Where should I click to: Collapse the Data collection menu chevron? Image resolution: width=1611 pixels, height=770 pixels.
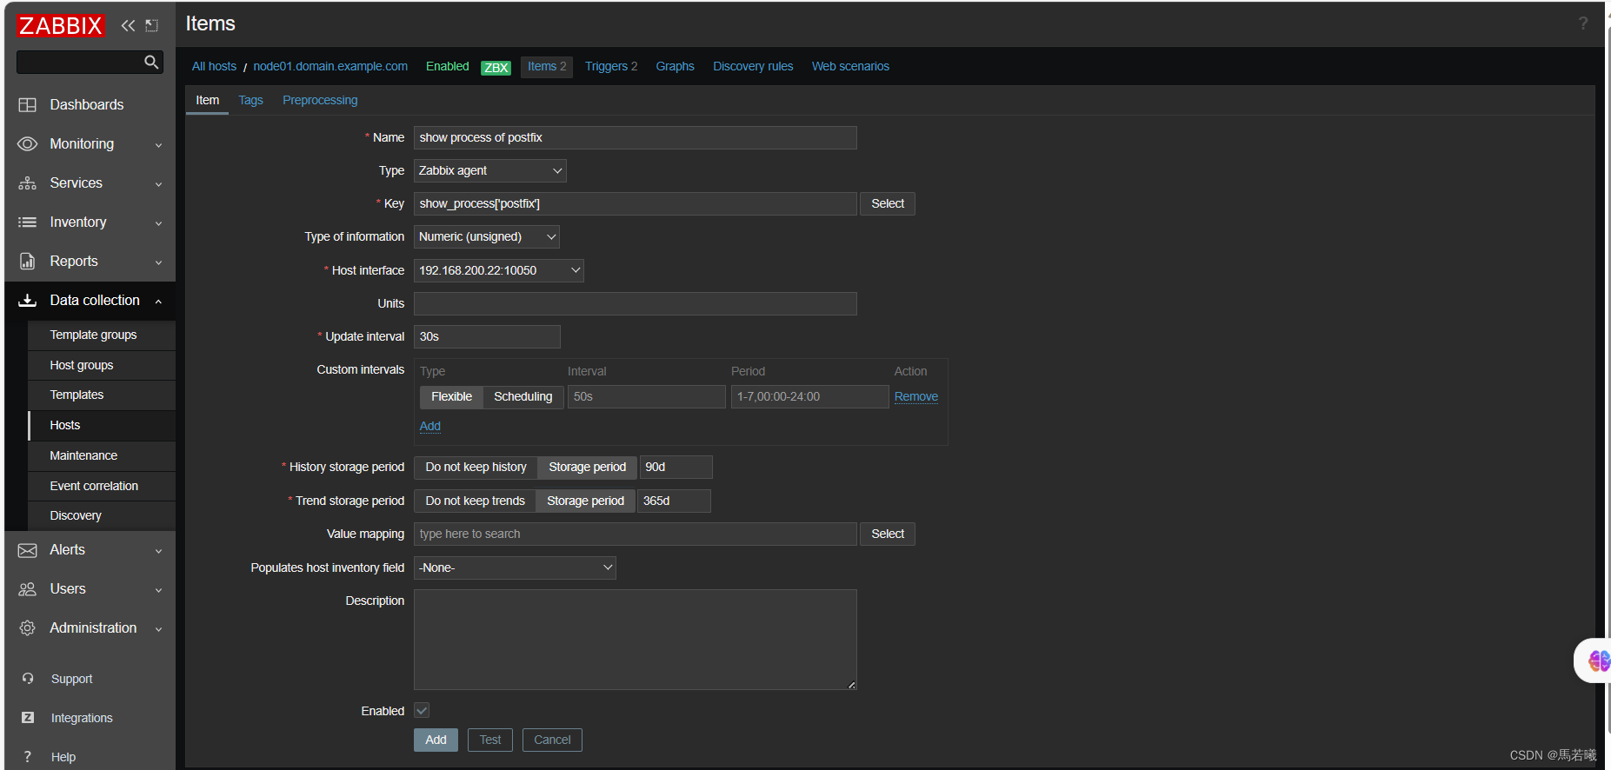click(x=158, y=302)
